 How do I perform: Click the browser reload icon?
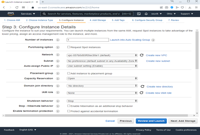pyautogui.click(x=17, y=7)
